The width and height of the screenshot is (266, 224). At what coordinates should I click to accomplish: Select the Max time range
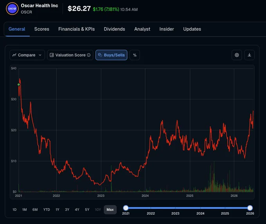click(x=110, y=210)
